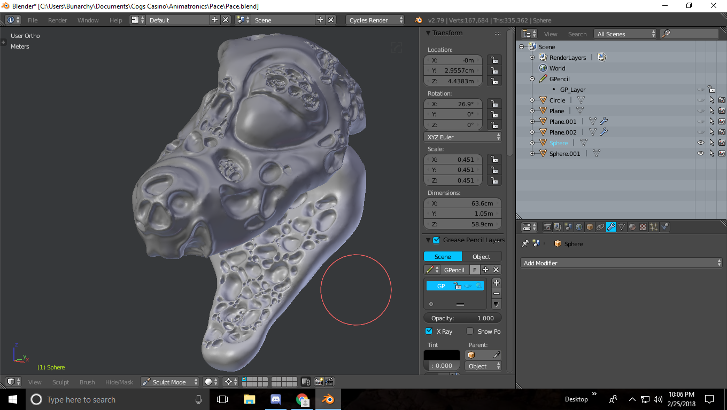Toggle selectability arrow for Circle
Screen dimensions: 727x410
pos(711,100)
